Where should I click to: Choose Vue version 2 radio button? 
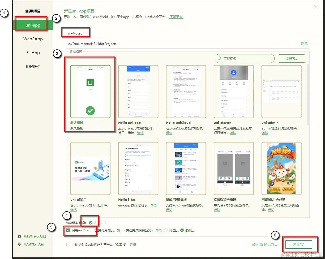91,223
